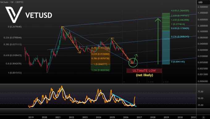Viewport: 210px width, 119px height.
Task: Click indicator scale value 50.00
Action: 200,98
